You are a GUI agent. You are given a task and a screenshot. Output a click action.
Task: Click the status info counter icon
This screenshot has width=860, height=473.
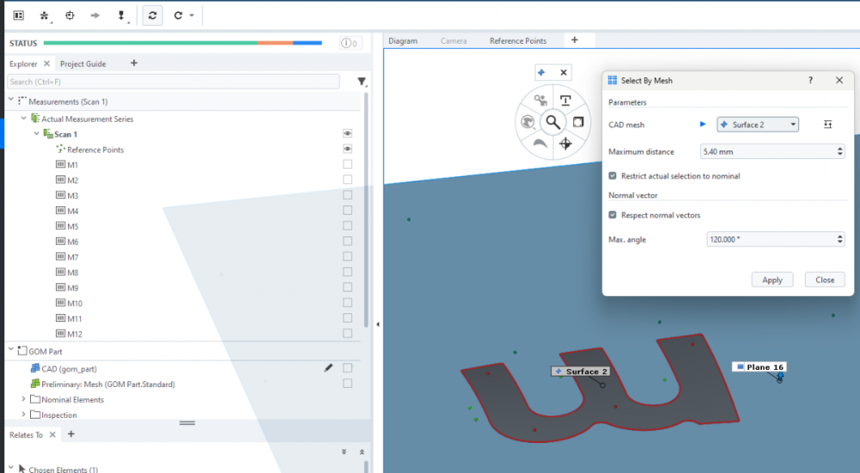[350, 43]
